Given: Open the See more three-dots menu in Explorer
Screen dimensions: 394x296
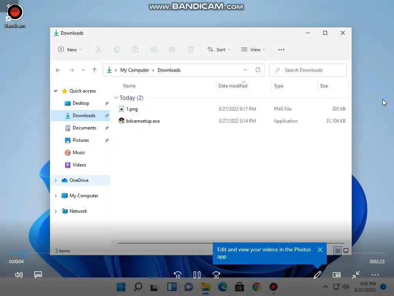Looking at the screenshot, I should tap(281, 50).
